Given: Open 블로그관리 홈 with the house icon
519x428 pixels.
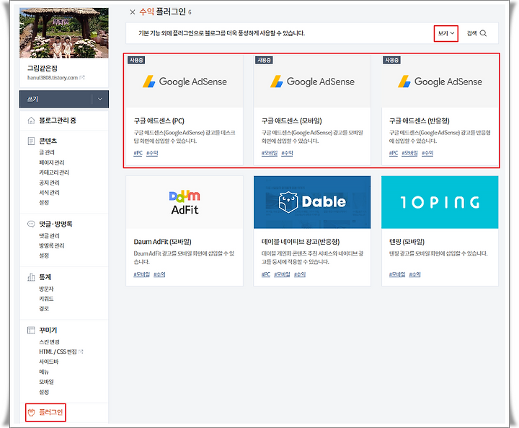Looking at the screenshot, I should [31, 121].
